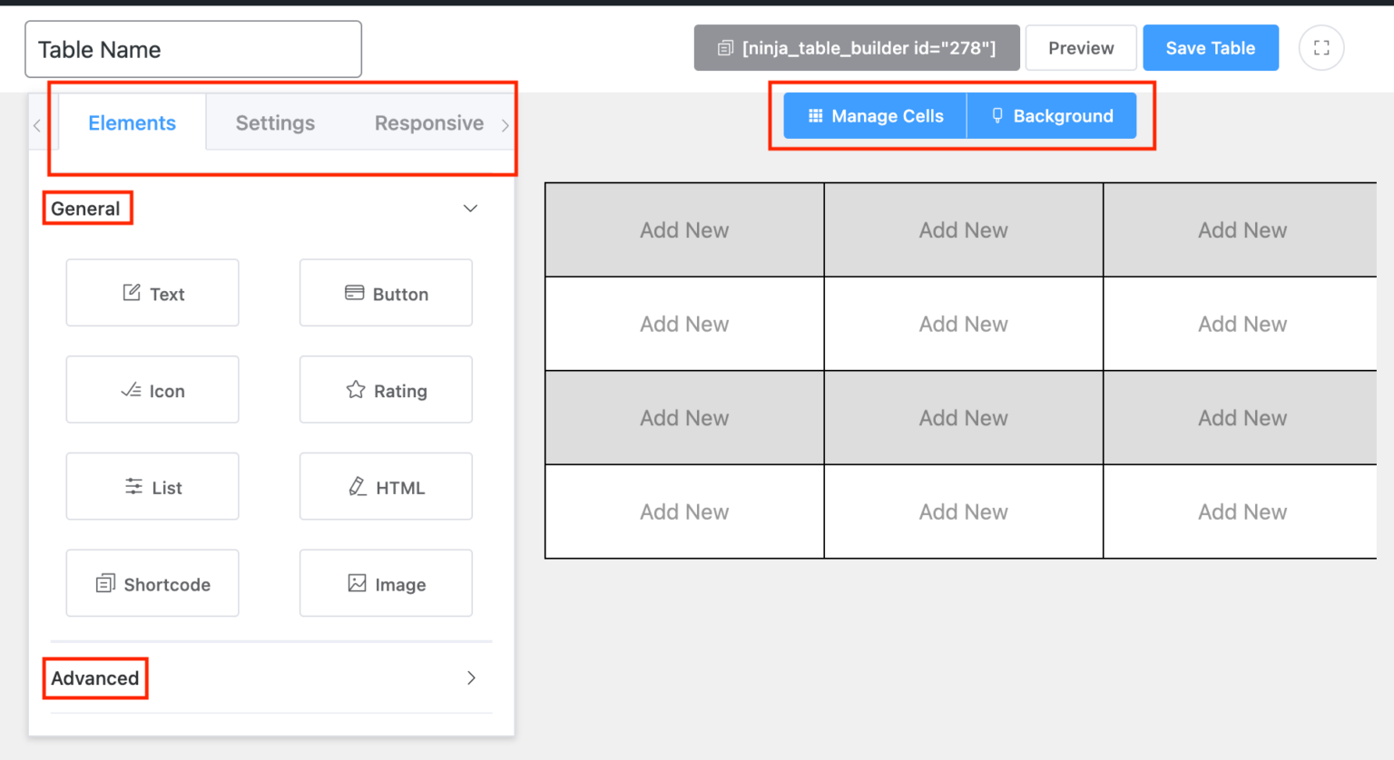Open the Manage Cells panel

[873, 115]
